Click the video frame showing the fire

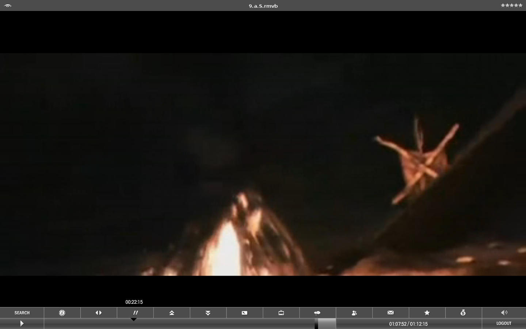click(x=263, y=164)
